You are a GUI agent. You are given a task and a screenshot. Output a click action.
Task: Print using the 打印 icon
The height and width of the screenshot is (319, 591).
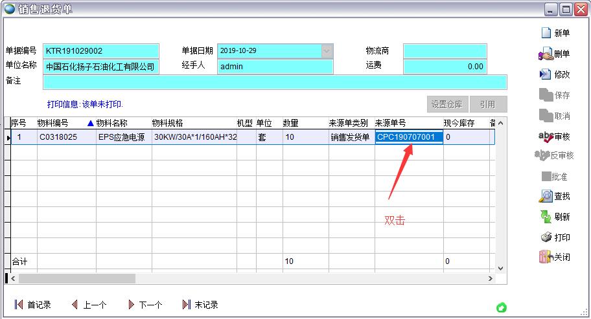tap(545, 237)
